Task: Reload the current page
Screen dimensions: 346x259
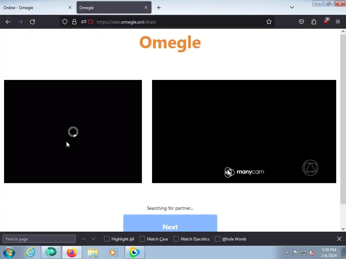Action: point(32,22)
